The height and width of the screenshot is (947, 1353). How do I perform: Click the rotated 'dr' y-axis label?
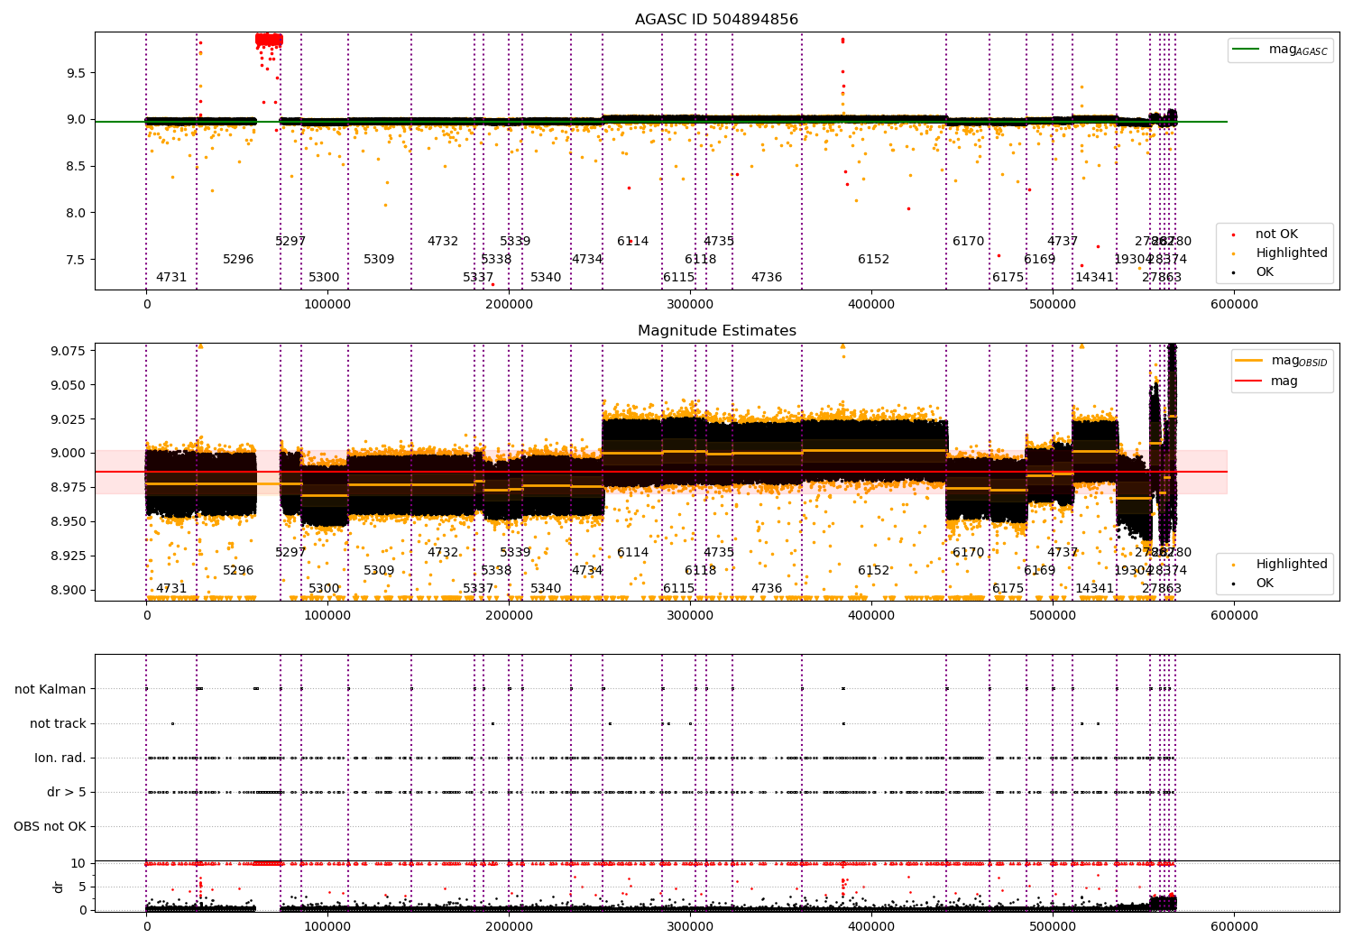59,887
